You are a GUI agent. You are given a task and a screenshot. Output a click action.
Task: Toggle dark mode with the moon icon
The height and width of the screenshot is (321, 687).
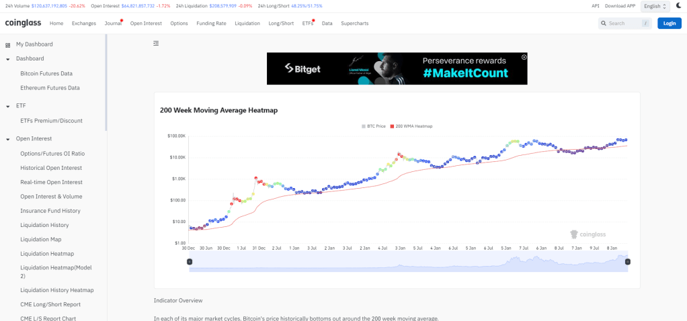click(x=678, y=6)
